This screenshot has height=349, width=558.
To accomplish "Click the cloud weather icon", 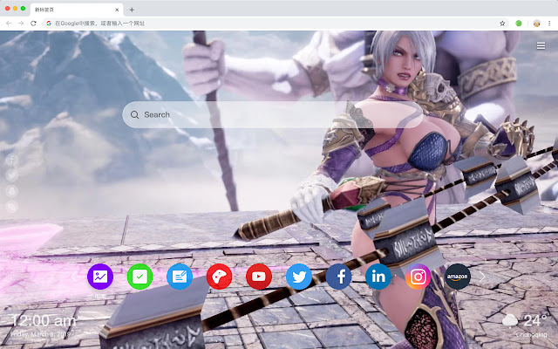I will [510, 320].
